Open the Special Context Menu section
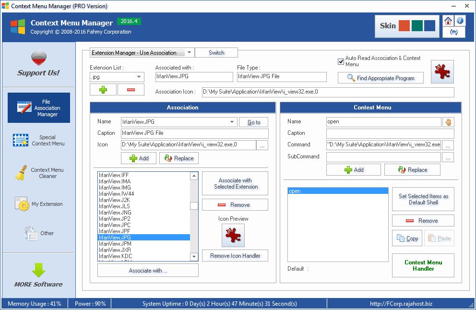The image size is (476, 310). [x=38, y=140]
